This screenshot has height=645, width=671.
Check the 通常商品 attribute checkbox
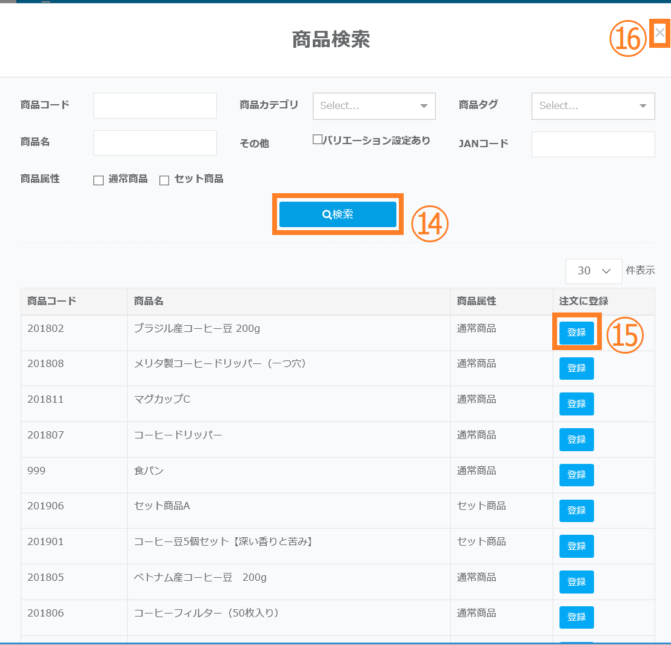(x=98, y=180)
